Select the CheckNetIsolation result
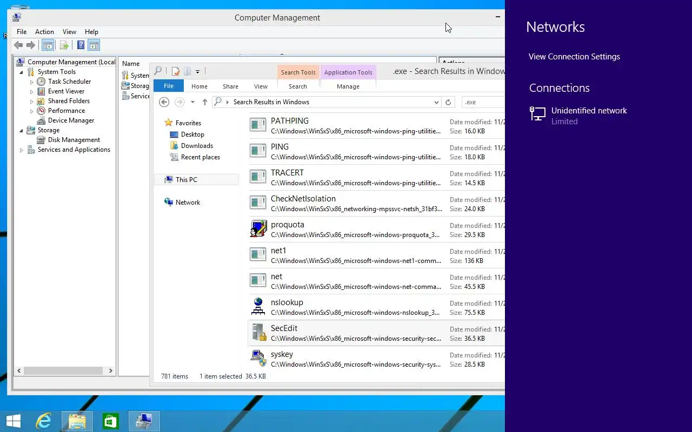This screenshot has width=692, height=432. coord(376,203)
